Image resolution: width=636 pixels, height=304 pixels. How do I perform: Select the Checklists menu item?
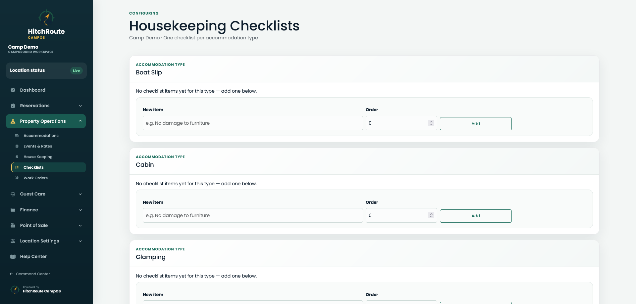click(48, 167)
